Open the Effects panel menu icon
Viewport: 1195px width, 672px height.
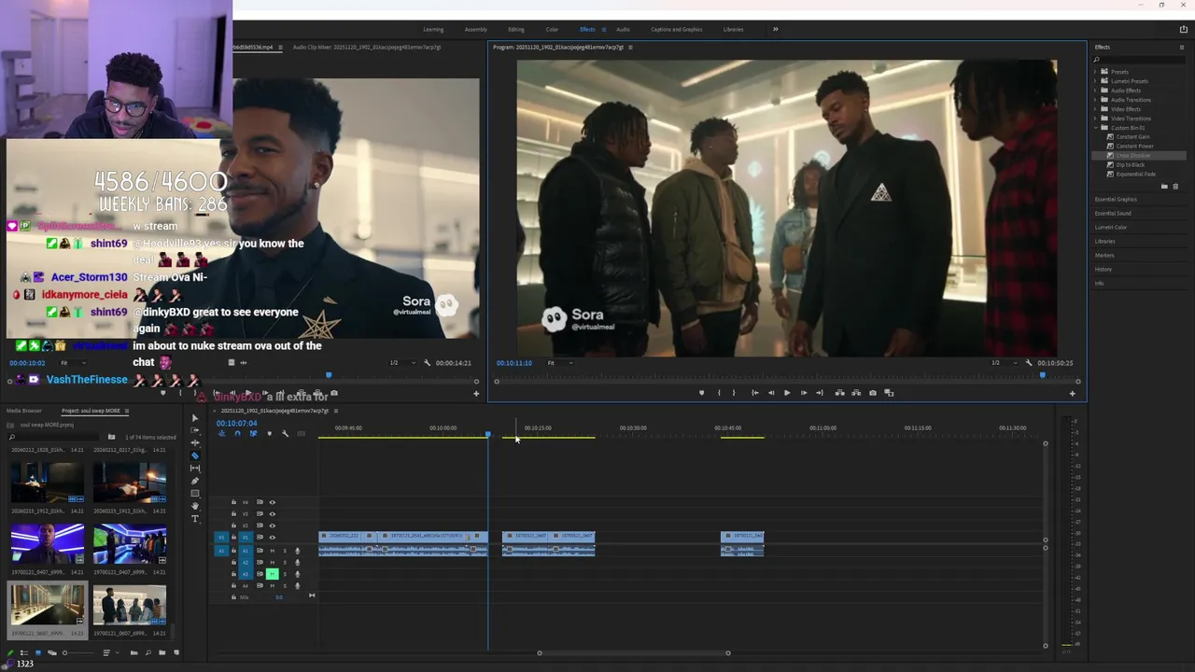tap(1182, 47)
